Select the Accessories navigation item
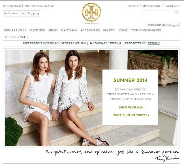Image resolution: width=184 pixels, height=164 pixels. (x=90, y=30)
